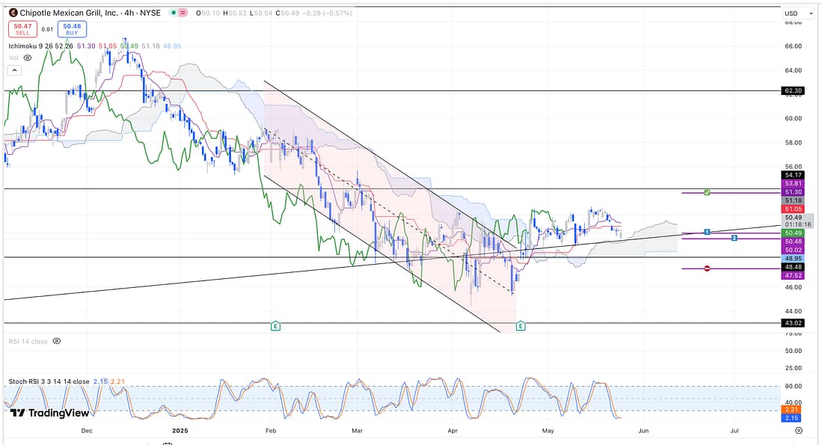Click the 62.30 horizontal line price label
This screenshot has height=445, width=822.
coord(792,90)
